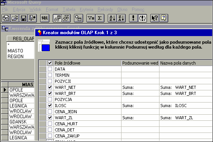Click the GDANSK cell in results grid

tap(21, 121)
